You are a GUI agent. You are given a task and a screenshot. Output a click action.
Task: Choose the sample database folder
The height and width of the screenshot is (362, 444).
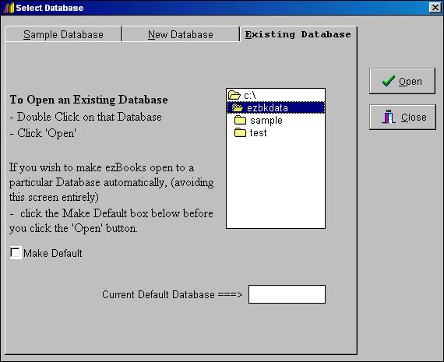coord(276,121)
